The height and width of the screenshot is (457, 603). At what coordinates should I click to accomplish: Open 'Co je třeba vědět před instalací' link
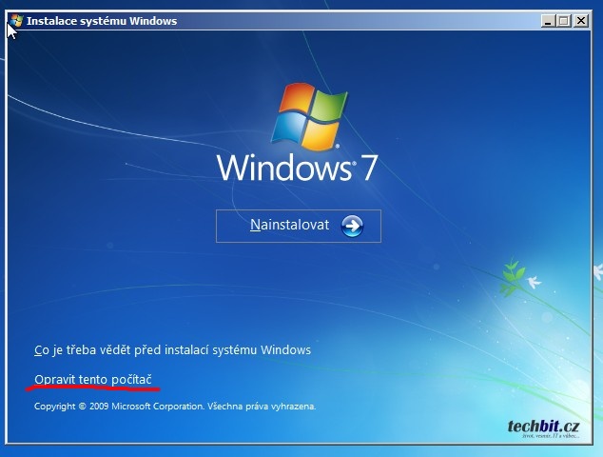[x=172, y=349]
